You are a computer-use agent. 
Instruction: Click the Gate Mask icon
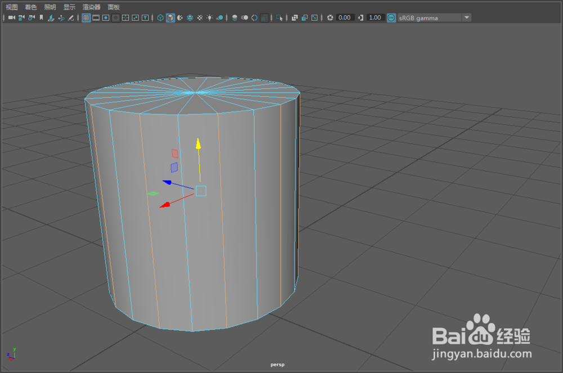[x=115, y=17]
